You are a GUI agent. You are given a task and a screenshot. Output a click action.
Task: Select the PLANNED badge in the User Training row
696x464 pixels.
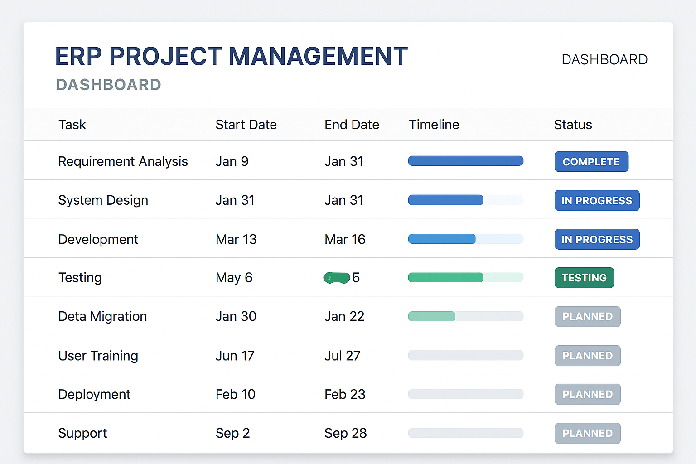point(587,356)
